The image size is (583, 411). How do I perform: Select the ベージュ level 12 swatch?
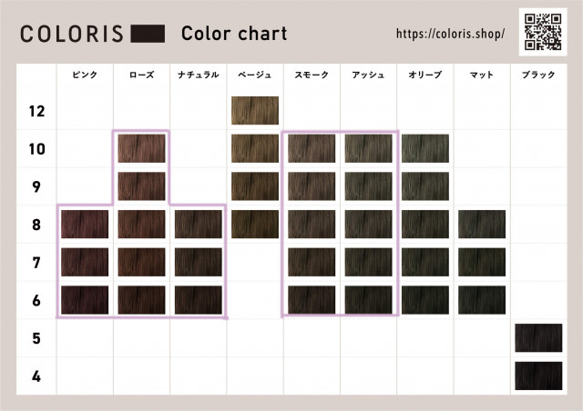coord(255,111)
